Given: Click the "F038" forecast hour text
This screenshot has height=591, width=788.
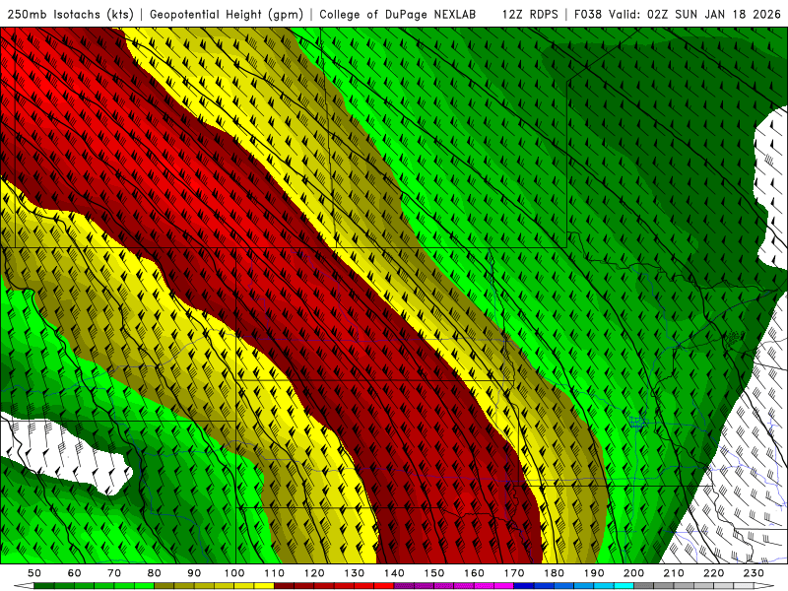Looking at the screenshot, I should 587,15.
